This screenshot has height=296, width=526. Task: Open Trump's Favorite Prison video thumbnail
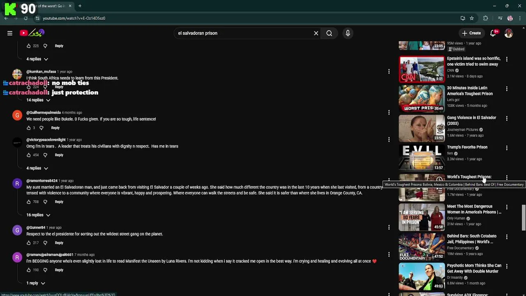[422, 158]
